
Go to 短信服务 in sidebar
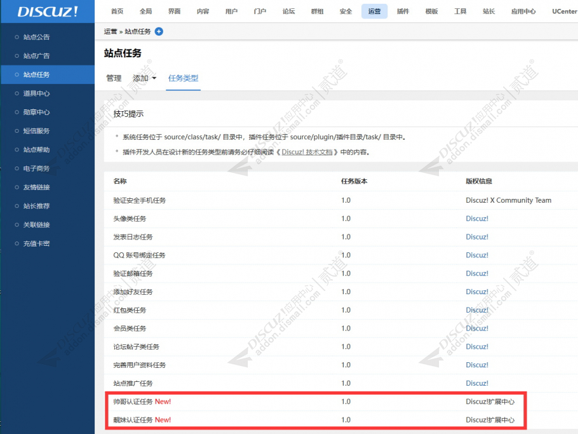[x=36, y=131]
